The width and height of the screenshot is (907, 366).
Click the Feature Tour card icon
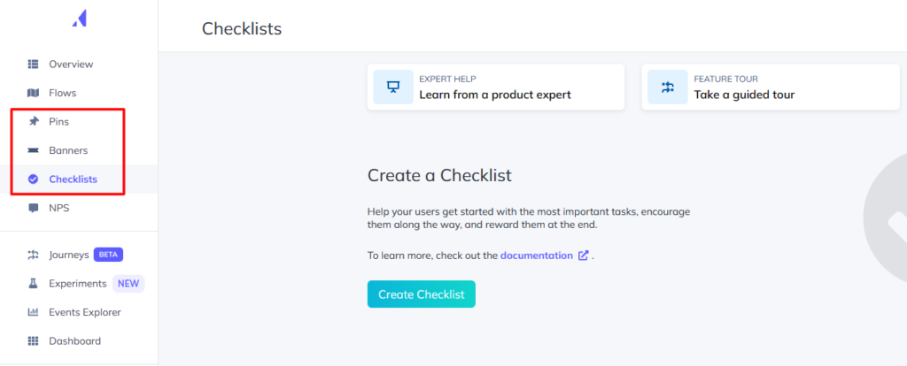(667, 87)
